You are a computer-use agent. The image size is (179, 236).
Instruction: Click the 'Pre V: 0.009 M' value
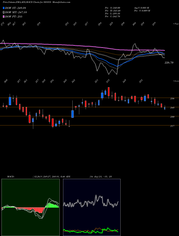(x=142, y=11)
